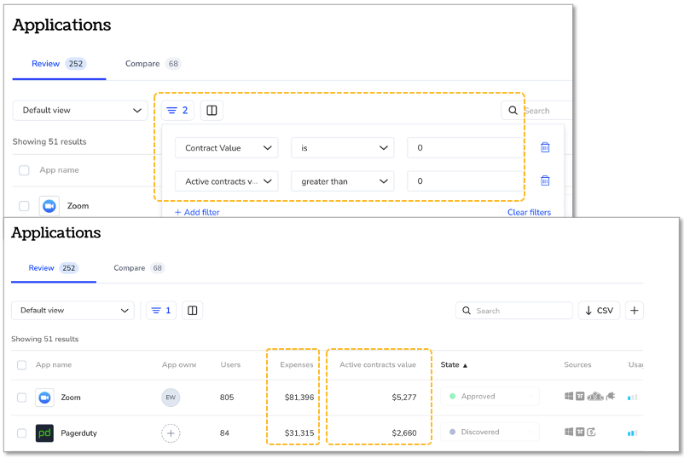
Task: Click Active contracts filter value field
Action: point(465,181)
